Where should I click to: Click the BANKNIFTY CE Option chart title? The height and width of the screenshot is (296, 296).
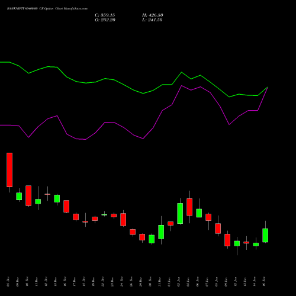click(x=47, y=8)
